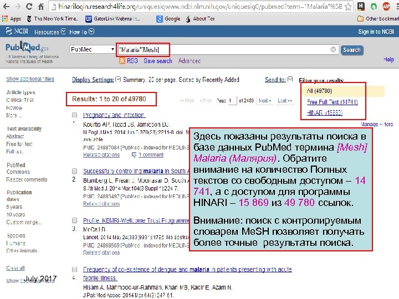Viewport: 399px width, 299px height.
Task: Click the results page number field
Action: (x=232, y=100)
